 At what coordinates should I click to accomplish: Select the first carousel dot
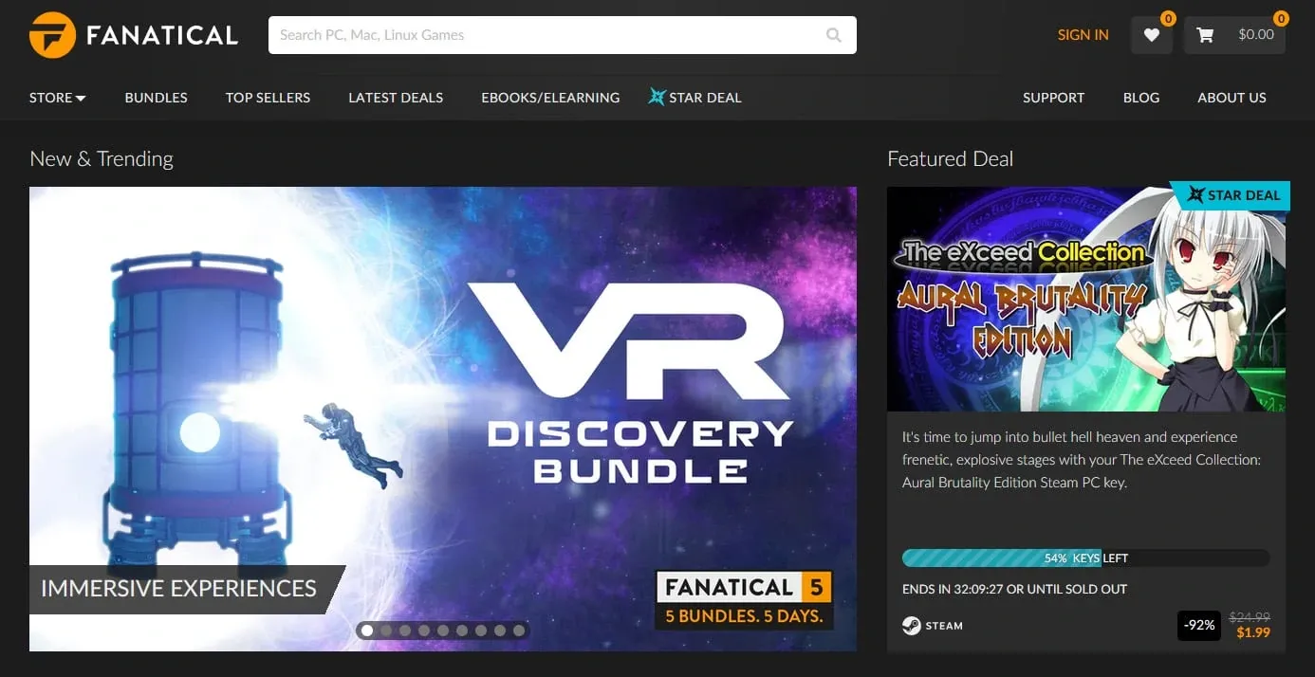(x=367, y=631)
